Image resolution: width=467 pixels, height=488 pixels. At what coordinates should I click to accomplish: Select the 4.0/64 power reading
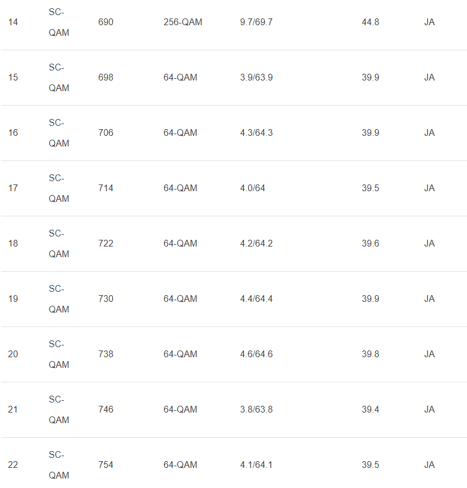252,188
